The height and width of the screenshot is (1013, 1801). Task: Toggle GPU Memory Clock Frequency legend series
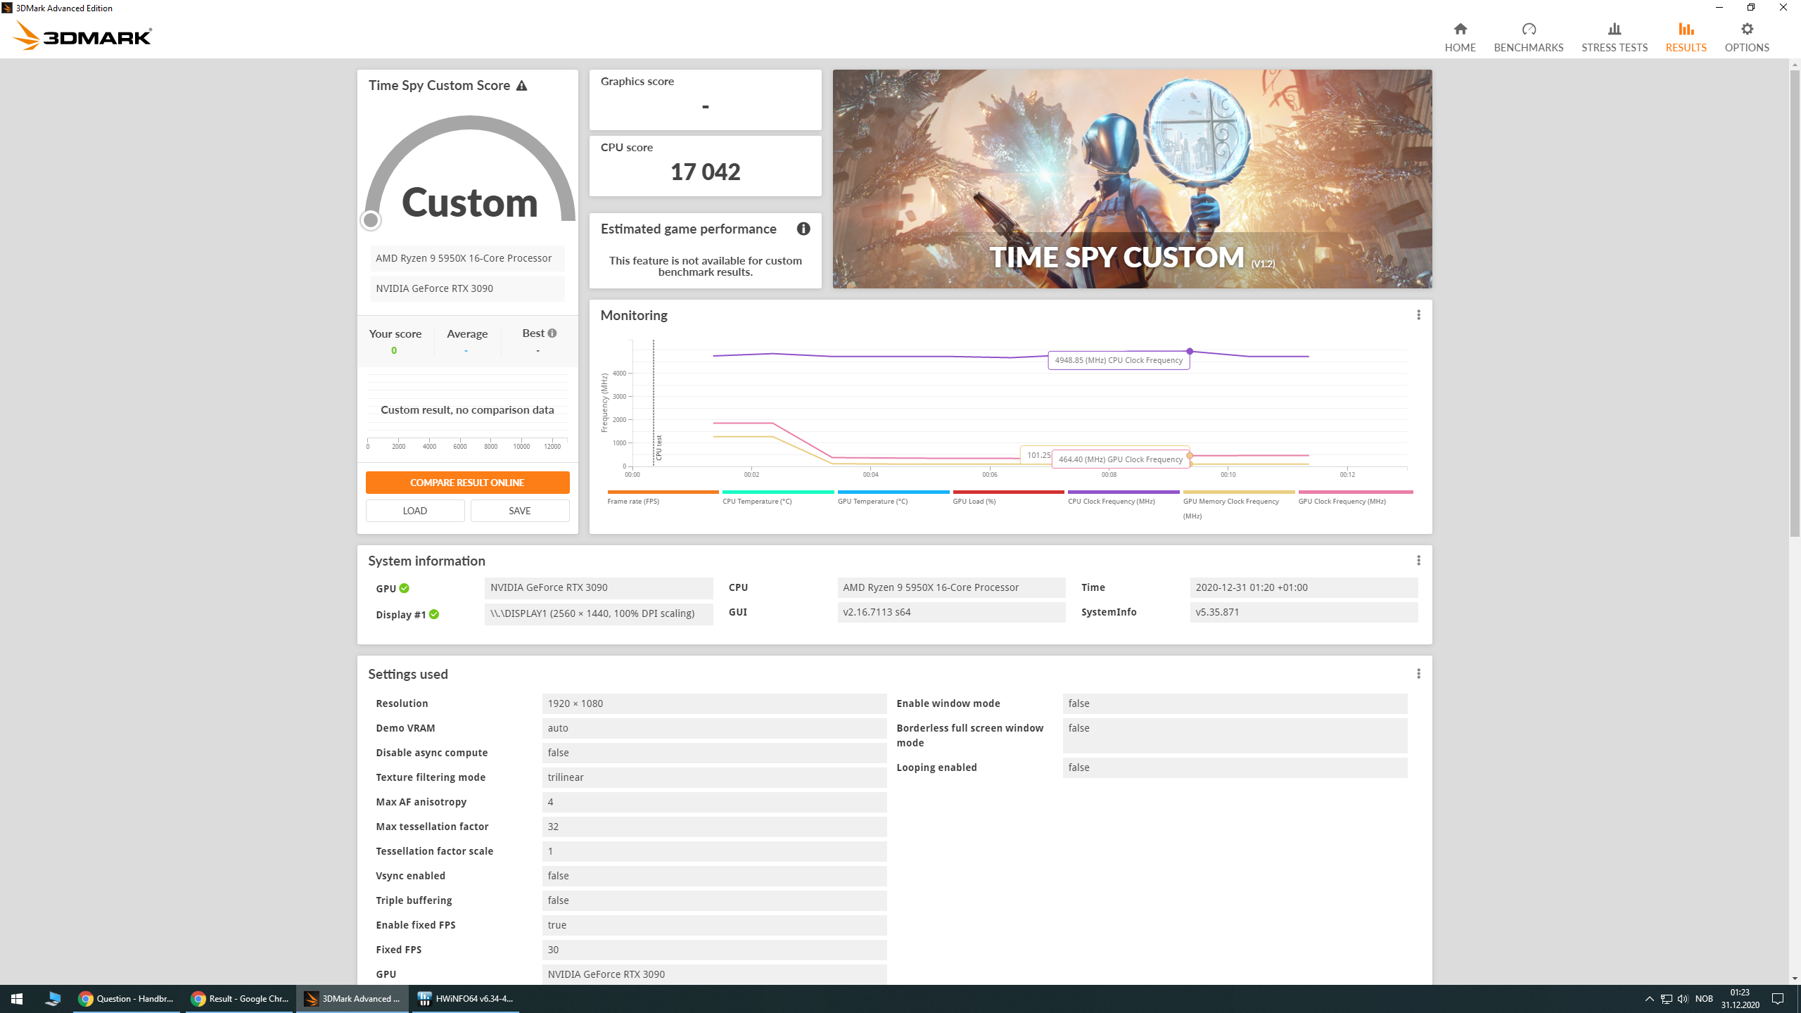(x=1238, y=505)
